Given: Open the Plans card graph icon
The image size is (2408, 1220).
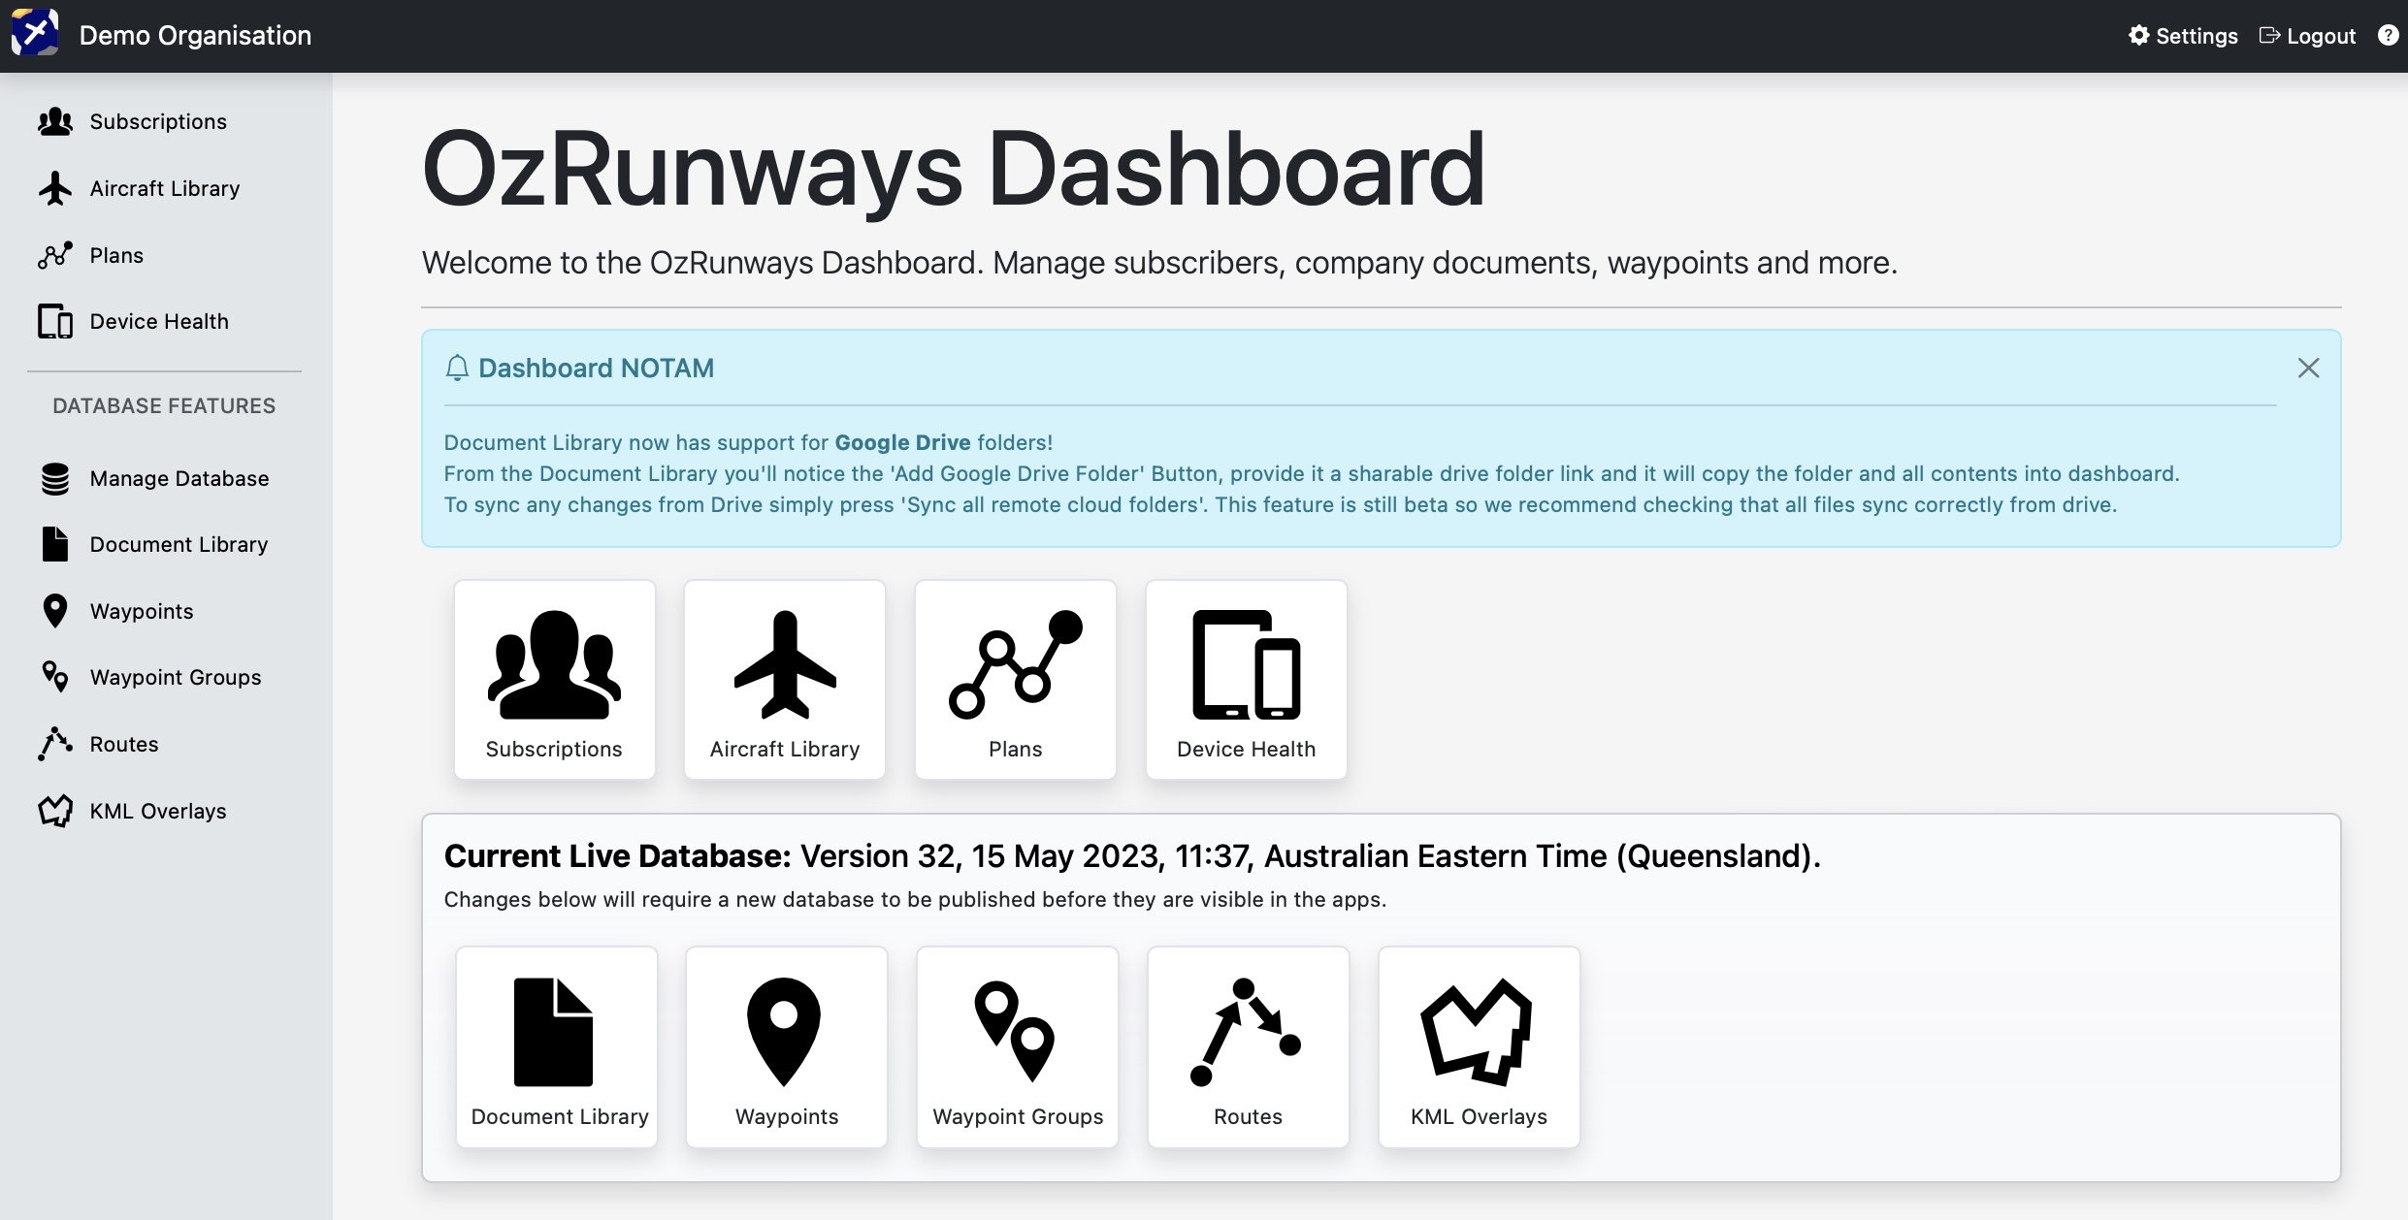Looking at the screenshot, I should pyautogui.click(x=1016, y=664).
